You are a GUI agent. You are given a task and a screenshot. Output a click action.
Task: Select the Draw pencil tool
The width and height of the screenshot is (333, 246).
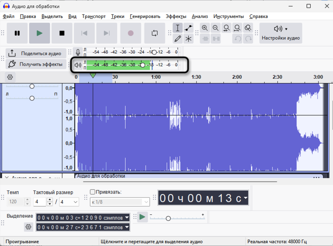click(178, 39)
